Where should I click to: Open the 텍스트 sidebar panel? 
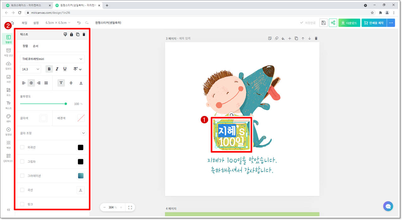(8, 105)
